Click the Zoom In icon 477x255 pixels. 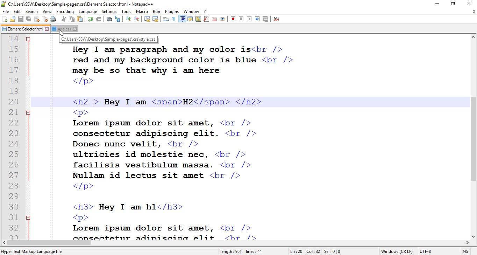point(128,19)
